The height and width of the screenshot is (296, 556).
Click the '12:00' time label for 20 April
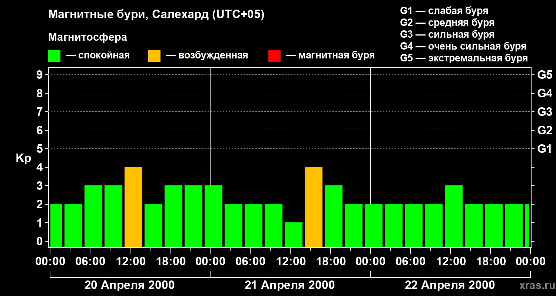(130, 262)
